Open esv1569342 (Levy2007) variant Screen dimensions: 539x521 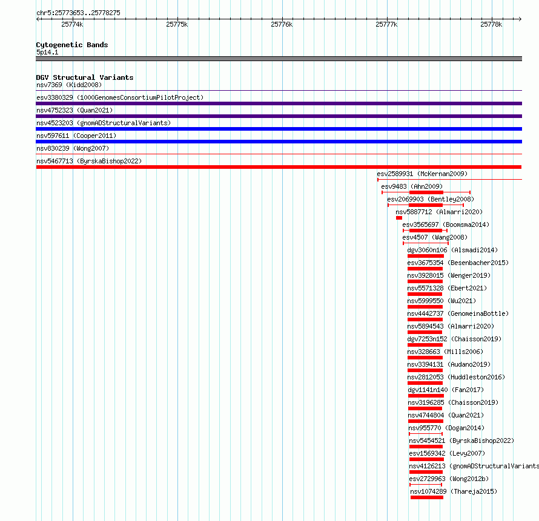click(x=447, y=453)
